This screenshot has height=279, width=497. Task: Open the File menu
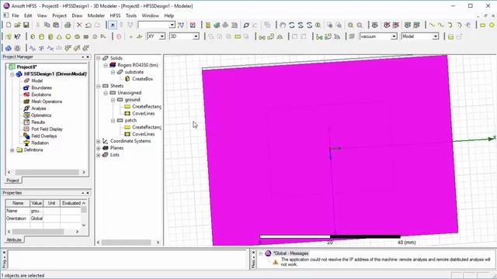pyautogui.click(x=16, y=15)
